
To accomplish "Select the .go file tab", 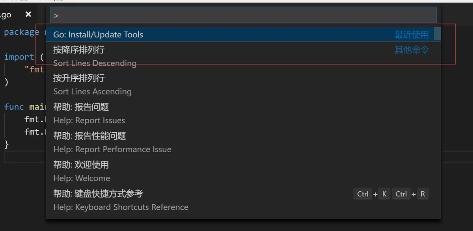I will pyautogui.click(x=6, y=15).
